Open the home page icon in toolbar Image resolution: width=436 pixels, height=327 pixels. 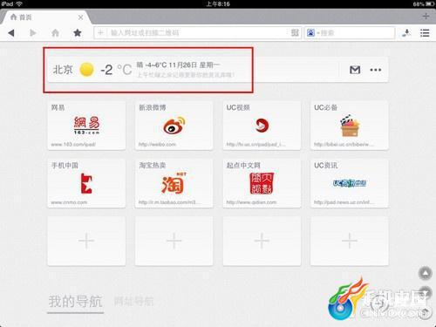point(55,33)
